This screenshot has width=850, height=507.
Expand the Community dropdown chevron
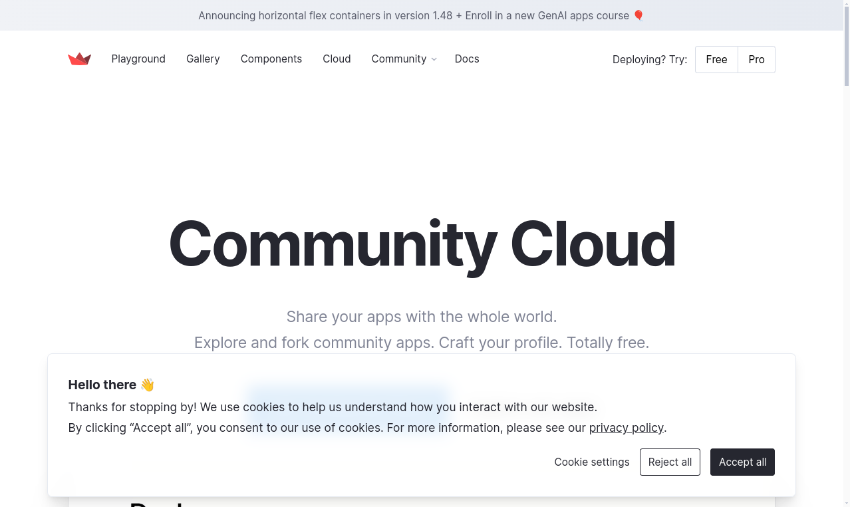coord(434,59)
